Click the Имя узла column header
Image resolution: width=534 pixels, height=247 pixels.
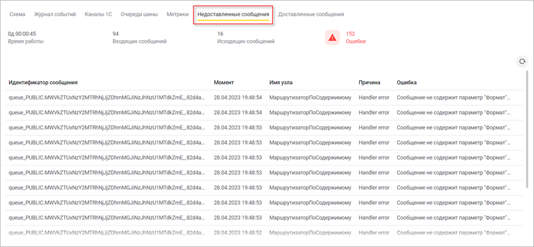[x=281, y=83]
